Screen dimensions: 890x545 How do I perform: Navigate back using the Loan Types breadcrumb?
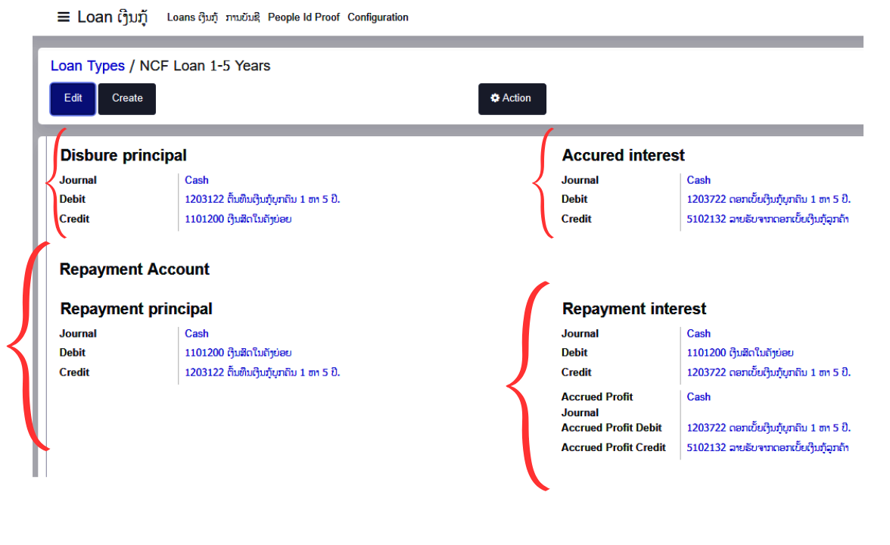[x=87, y=66]
